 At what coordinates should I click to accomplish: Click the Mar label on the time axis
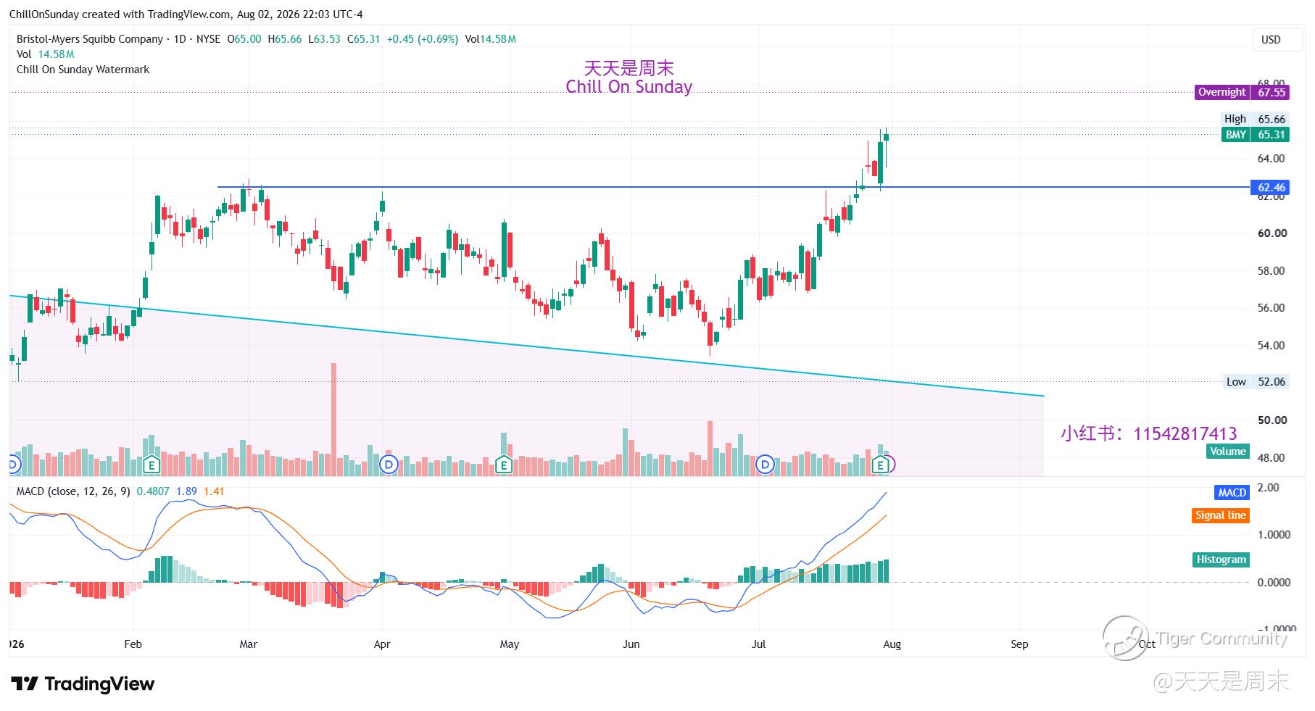tap(249, 644)
